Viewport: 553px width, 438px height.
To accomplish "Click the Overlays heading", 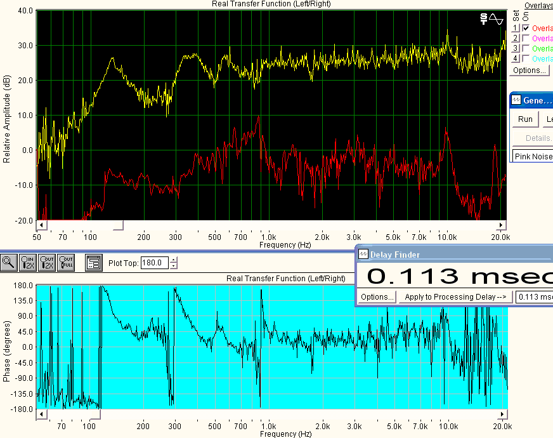I will pos(538,6).
